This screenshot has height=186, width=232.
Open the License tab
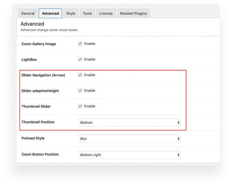pos(106,13)
